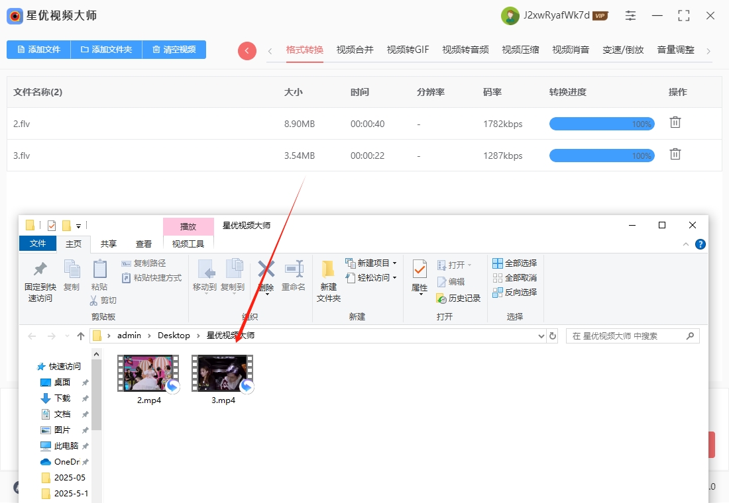Image resolution: width=729 pixels, height=503 pixels.
Task: Open the 视频转GIF tab
Action: coord(408,50)
